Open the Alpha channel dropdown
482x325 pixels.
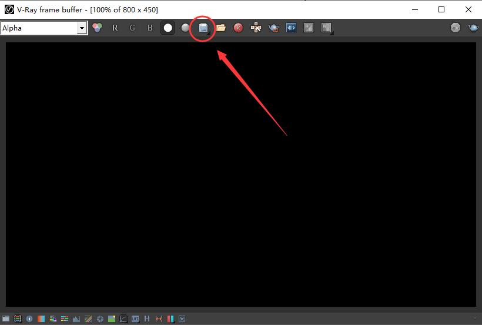point(82,28)
